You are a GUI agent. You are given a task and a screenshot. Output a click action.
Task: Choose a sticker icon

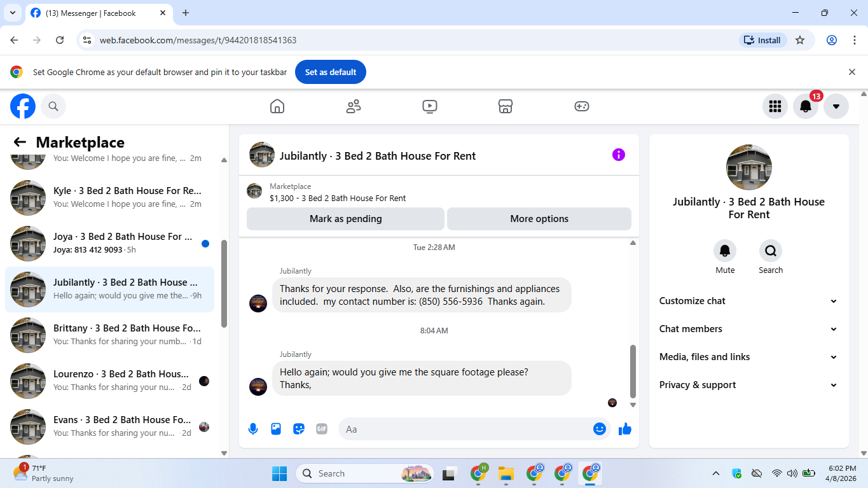coord(299,429)
